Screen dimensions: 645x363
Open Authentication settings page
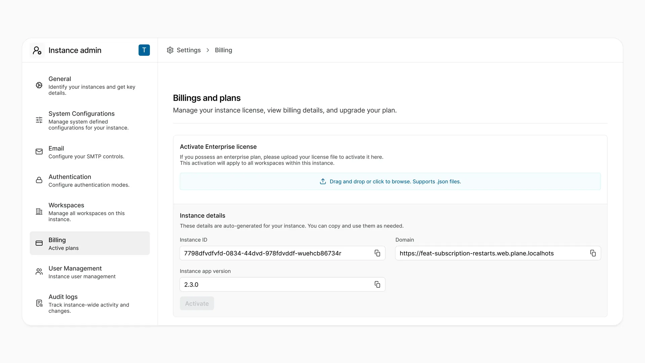tap(90, 180)
